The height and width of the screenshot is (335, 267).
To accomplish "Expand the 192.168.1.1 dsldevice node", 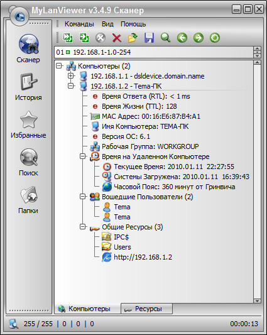I will tap(71, 75).
